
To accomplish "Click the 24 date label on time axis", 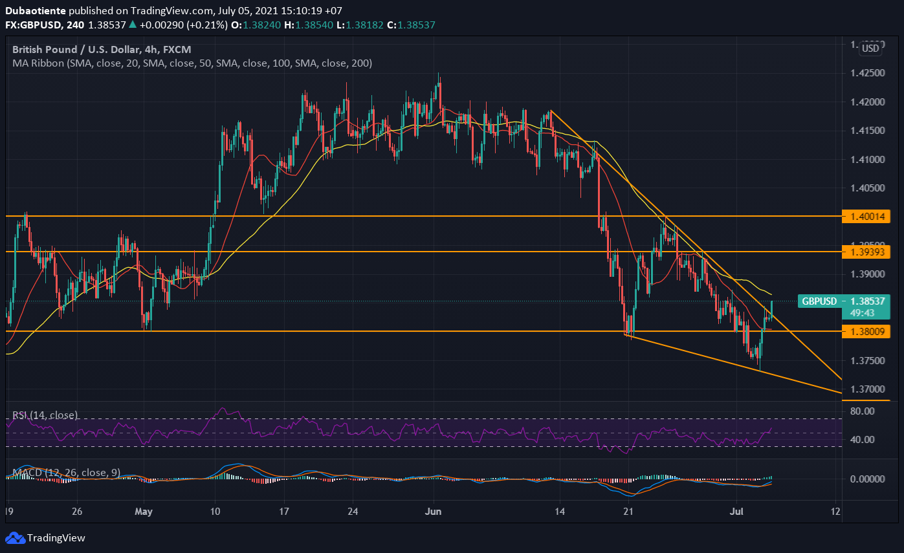I will pyautogui.click(x=352, y=511).
